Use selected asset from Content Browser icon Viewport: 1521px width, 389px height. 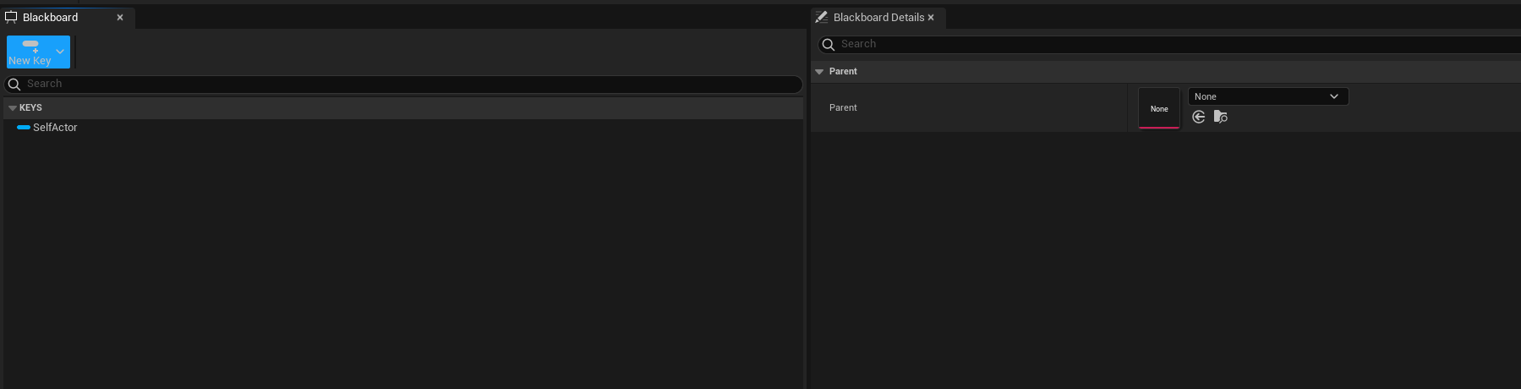tap(1199, 117)
